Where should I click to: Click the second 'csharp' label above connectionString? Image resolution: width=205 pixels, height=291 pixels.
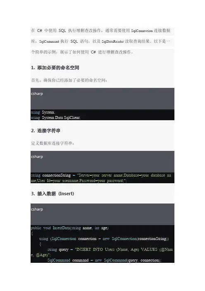coord(37,156)
